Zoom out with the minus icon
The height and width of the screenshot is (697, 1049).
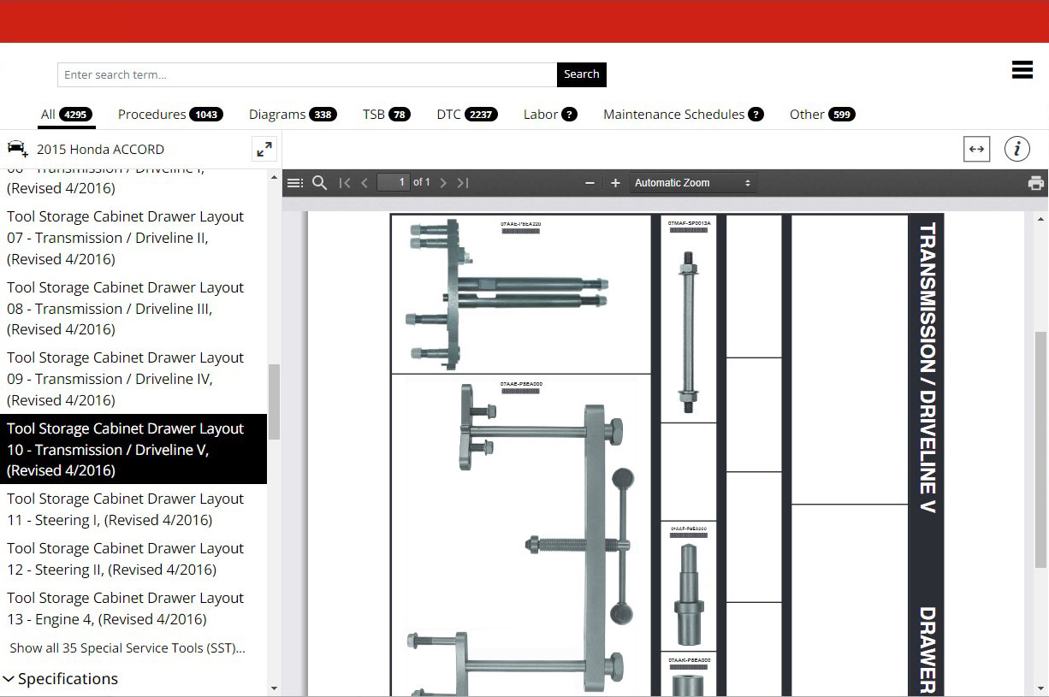click(590, 183)
